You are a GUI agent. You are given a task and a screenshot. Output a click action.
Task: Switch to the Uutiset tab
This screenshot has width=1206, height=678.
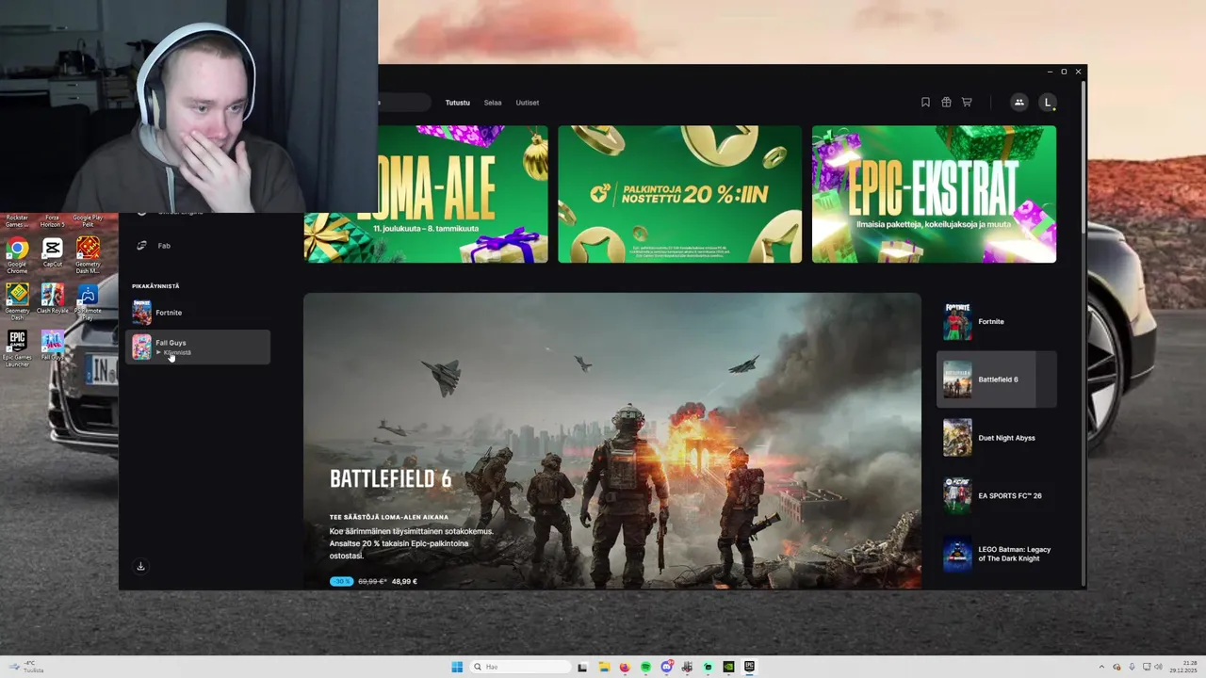point(528,103)
